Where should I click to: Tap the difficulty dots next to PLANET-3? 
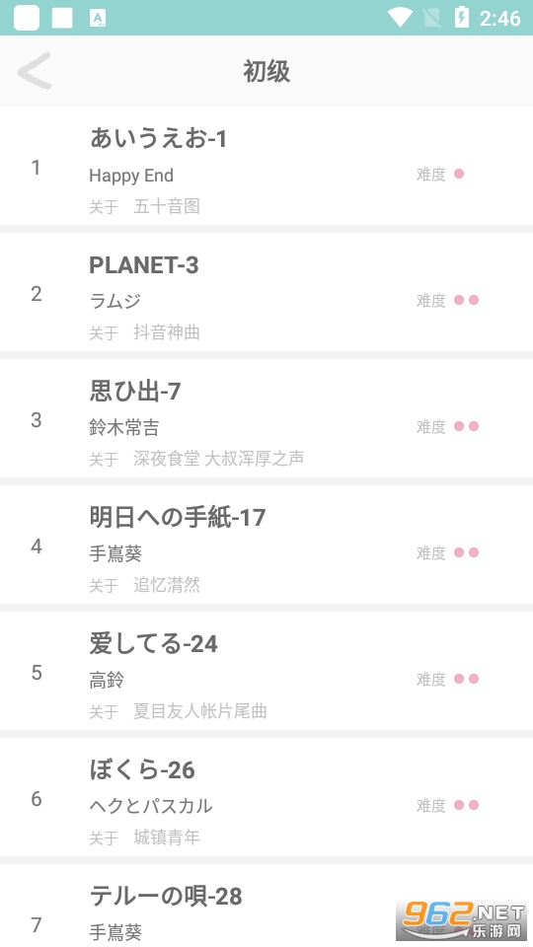click(466, 300)
